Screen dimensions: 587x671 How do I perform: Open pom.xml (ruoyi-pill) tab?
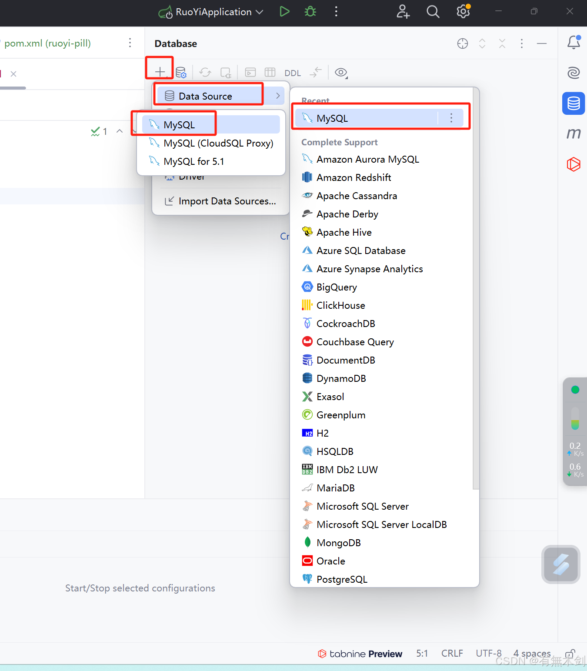47,43
